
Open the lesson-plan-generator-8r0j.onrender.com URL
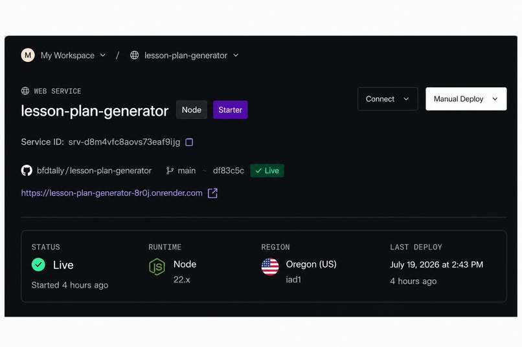(x=112, y=193)
